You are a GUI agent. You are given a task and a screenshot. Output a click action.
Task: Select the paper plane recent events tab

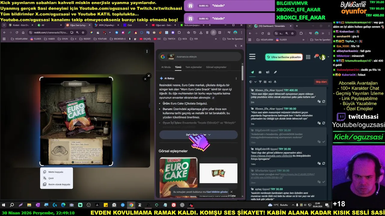(252, 72)
